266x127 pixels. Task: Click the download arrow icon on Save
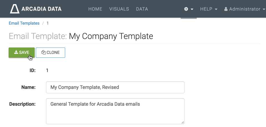[x=16, y=52]
